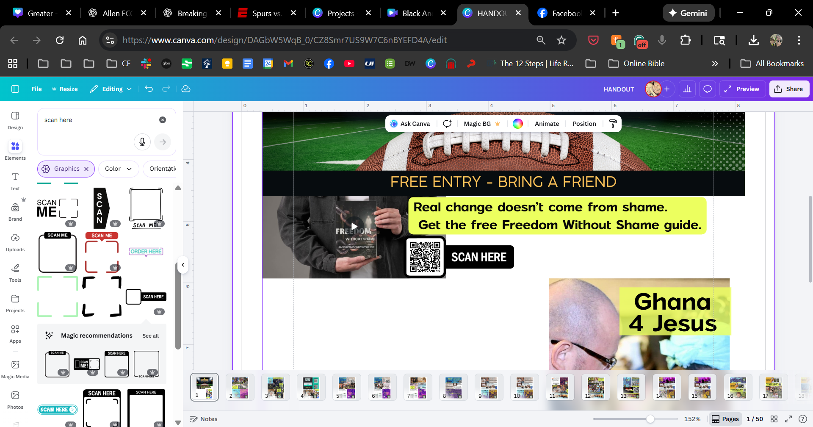813x427 pixels.
Task: Expand the Color filter dropdown
Action: 119,169
